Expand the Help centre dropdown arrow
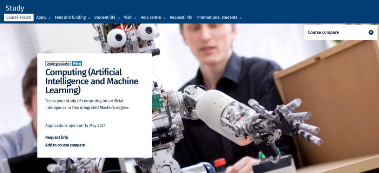Screen dimensions: 379x173 165,18
